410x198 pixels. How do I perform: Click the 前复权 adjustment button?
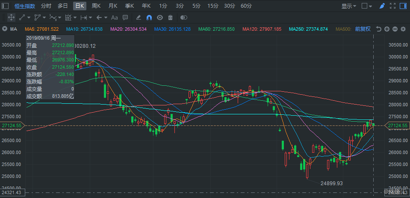click(363, 29)
